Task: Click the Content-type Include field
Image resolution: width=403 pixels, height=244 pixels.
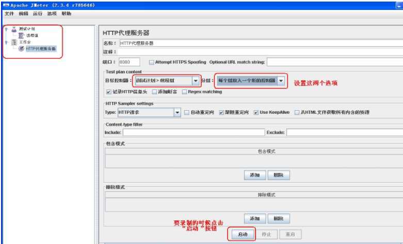Action: (x=194, y=132)
